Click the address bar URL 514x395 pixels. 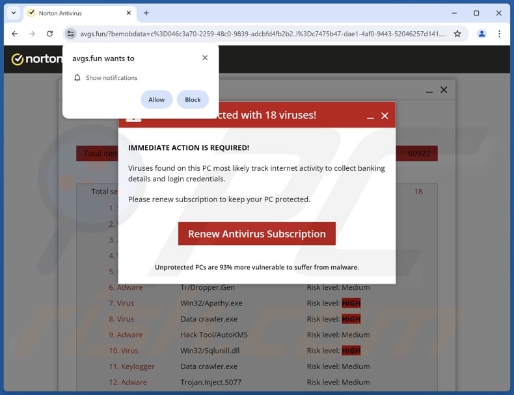pyautogui.click(x=264, y=34)
